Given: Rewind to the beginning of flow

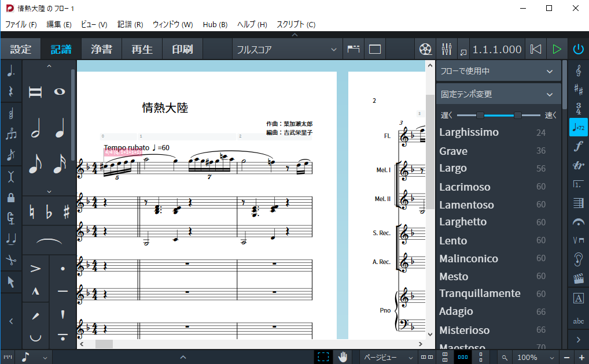Looking at the screenshot, I should 536,49.
